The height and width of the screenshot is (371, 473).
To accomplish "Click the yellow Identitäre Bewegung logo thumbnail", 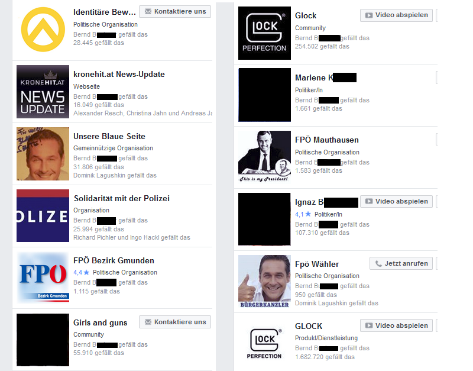I will (43, 29).
